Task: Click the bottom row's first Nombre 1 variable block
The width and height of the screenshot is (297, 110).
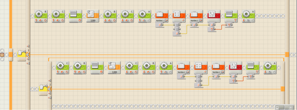Action: tap(183, 68)
